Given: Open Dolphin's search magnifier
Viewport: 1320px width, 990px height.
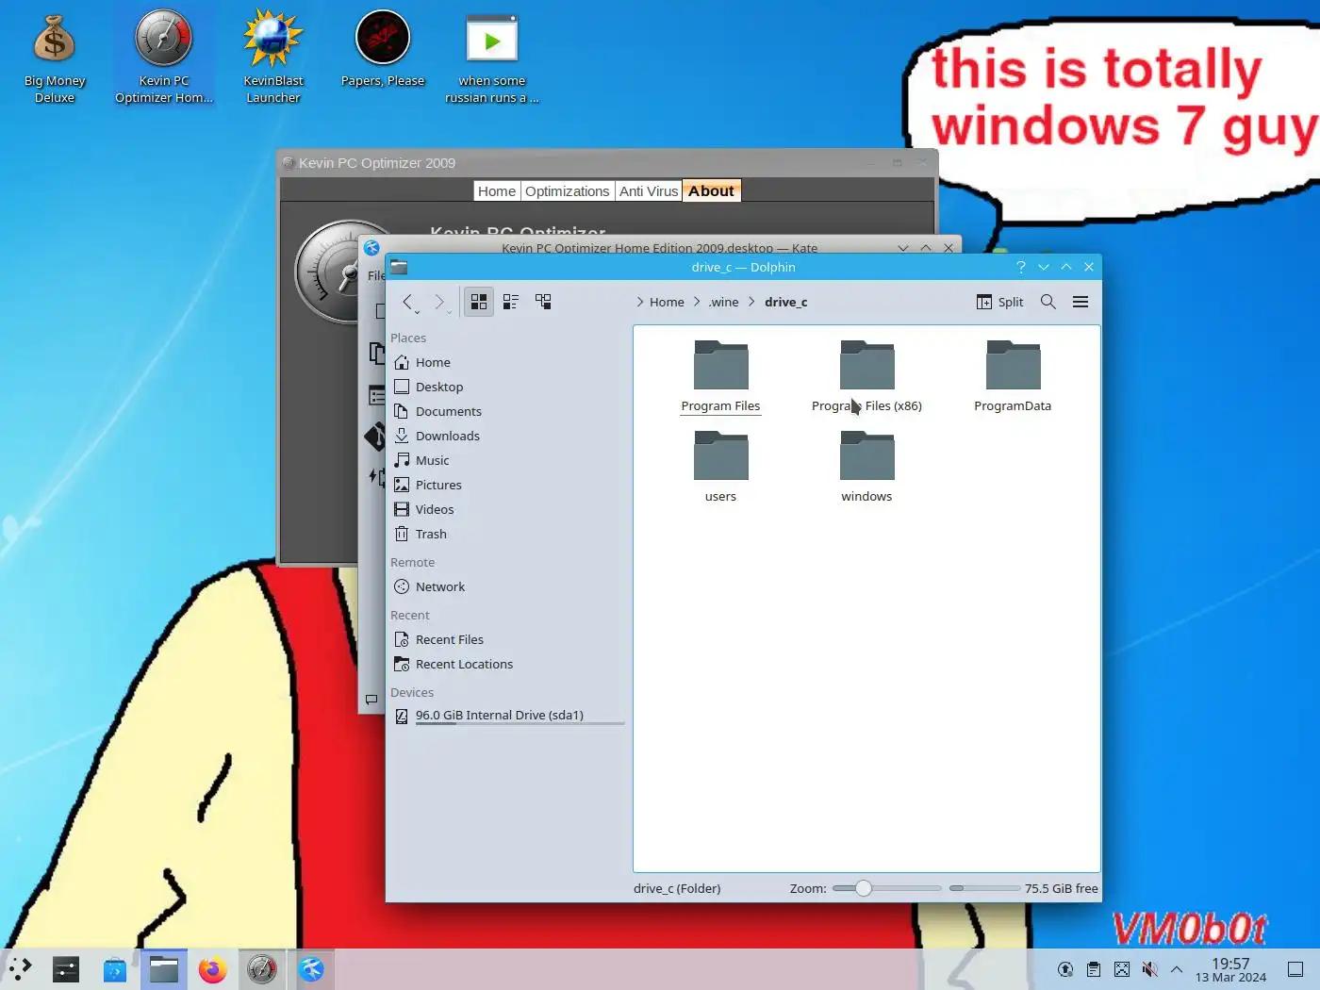Looking at the screenshot, I should pos(1048,302).
